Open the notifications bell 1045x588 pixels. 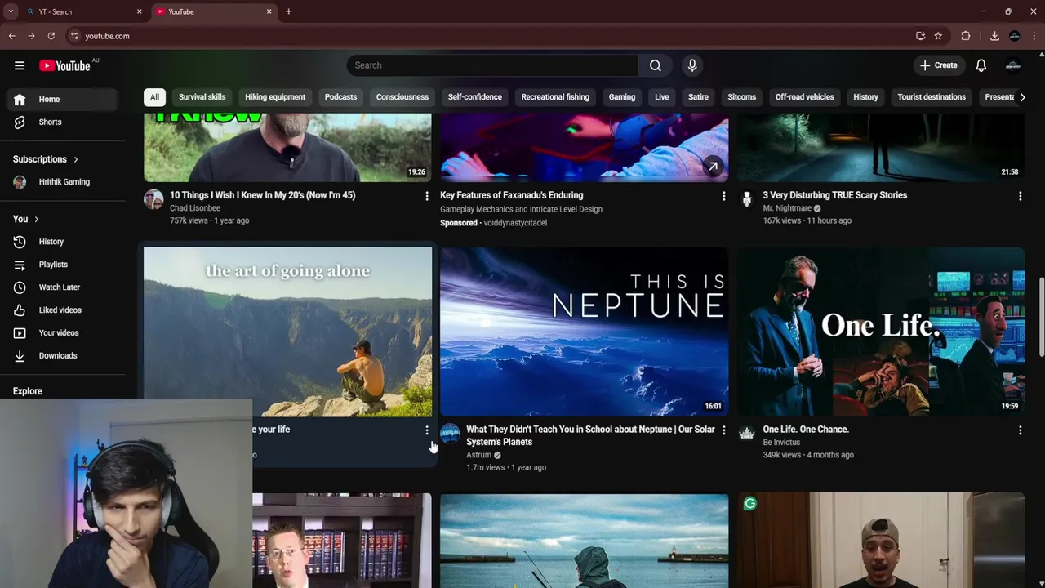point(981,65)
